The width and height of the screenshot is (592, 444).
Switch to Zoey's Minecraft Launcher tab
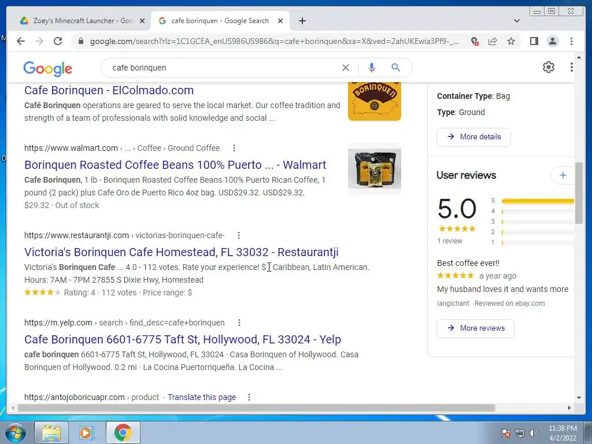point(82,21)
